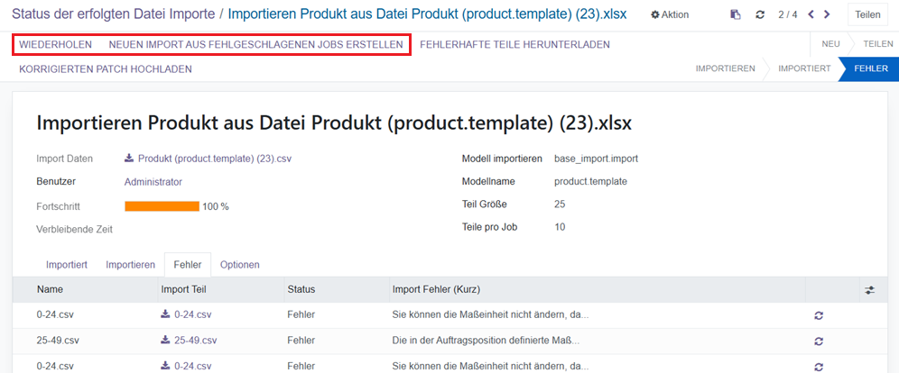Select the Importieren tab
Screen dimensions: 899x373
pos(130,265)
